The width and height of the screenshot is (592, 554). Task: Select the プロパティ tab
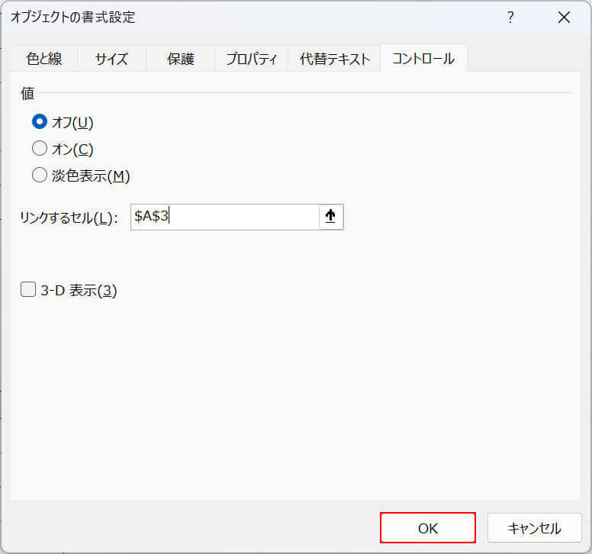tap(251, 59)
